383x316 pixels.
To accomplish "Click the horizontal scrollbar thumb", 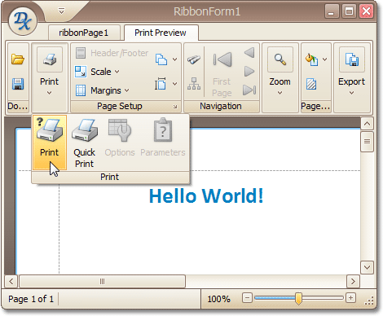I will coord(103,281).
